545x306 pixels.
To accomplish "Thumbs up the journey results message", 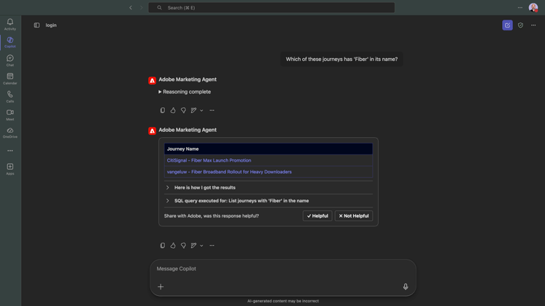I will coord(173,246).
